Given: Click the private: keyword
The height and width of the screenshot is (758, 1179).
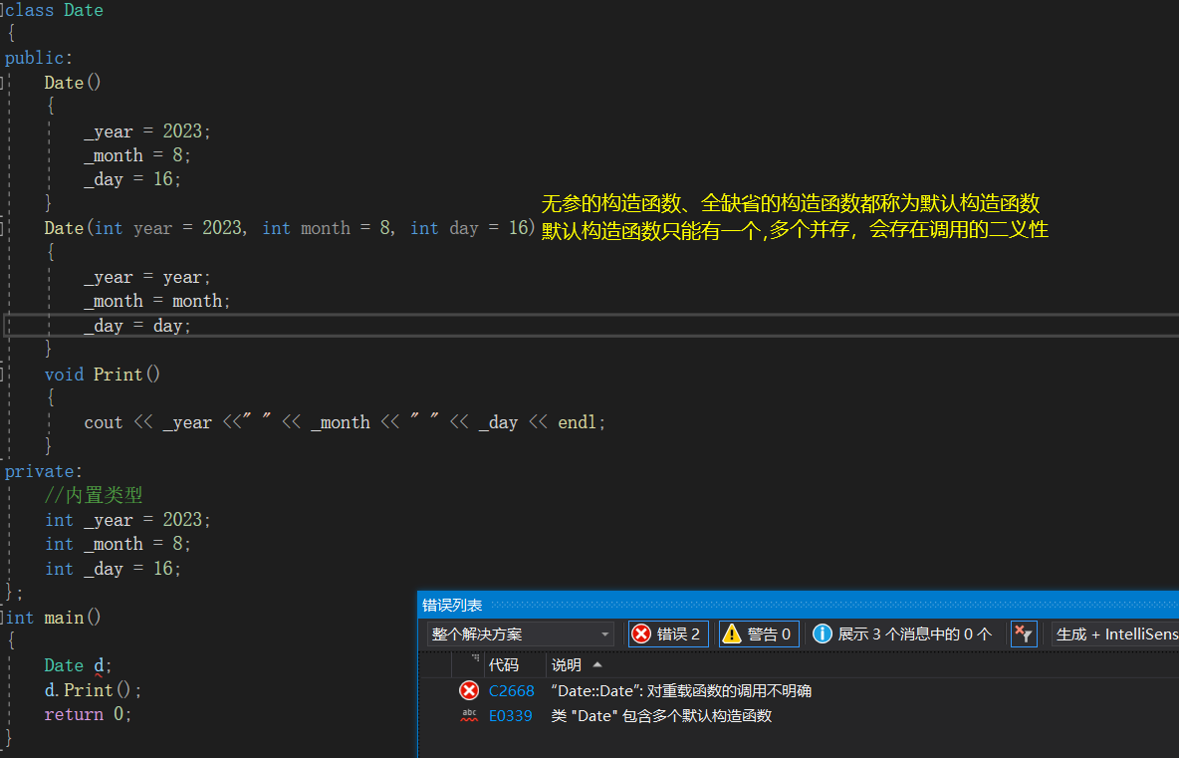Looking at the screenshot, I should point(44,471).
